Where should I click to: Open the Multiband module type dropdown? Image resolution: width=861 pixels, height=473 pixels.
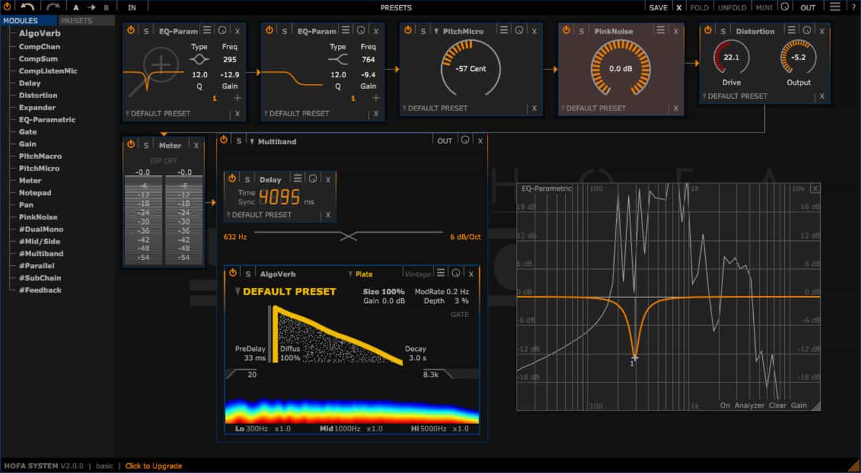[273, 141]
